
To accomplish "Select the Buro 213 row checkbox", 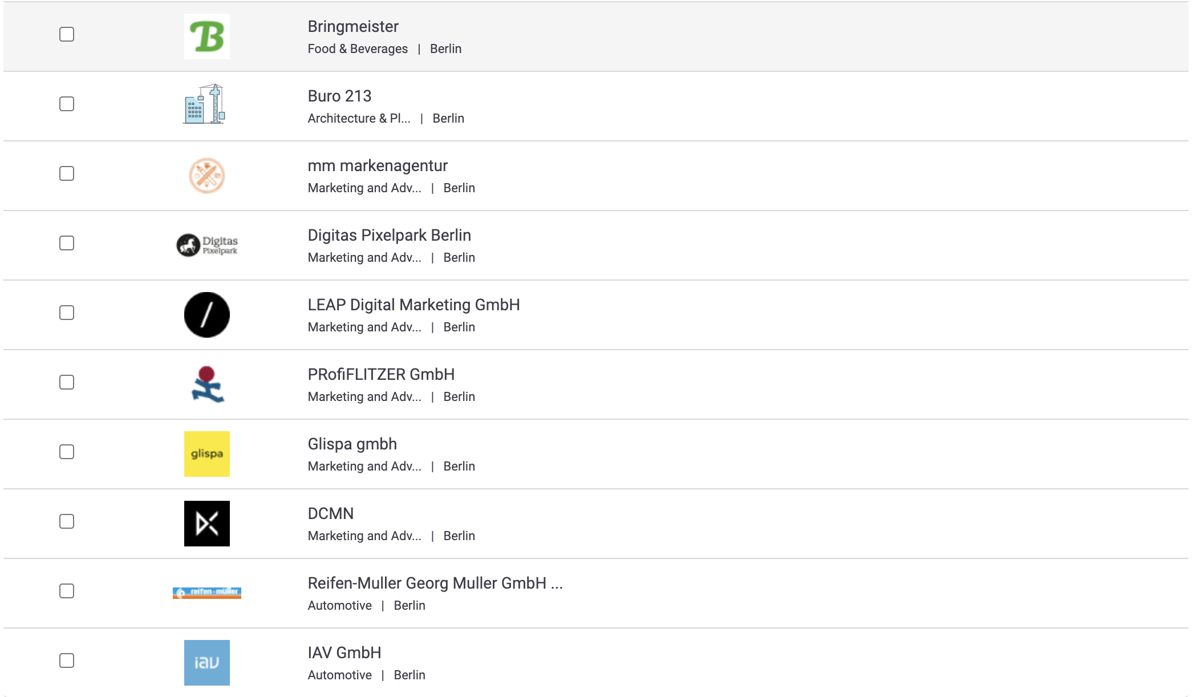I will pyautogui.click(x=67, y=104).
